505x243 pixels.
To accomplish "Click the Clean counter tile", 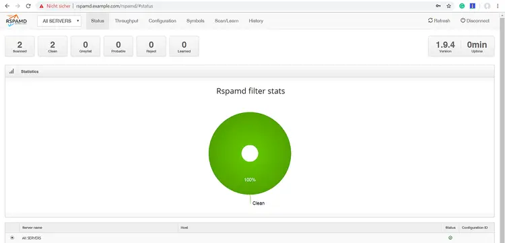I will point(53,46).
